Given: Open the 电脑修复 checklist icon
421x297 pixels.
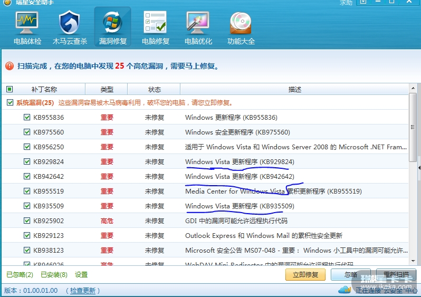Looking at the screenshot, I should pos(155,22).
